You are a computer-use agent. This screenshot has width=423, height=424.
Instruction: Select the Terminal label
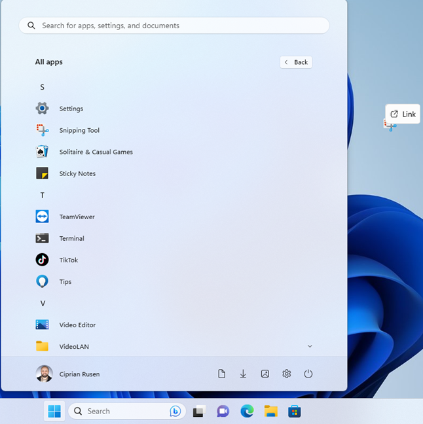coord(72,238)
